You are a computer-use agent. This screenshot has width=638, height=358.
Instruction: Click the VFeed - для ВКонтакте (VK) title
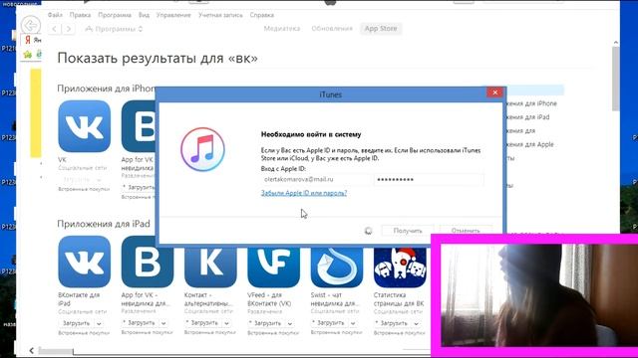tap(269, 299)
